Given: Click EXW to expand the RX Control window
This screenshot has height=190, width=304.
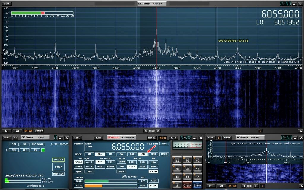Looking at the screenshot, I should 98,137.
